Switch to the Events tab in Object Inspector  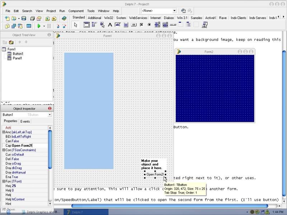click(x=25, y=121)
